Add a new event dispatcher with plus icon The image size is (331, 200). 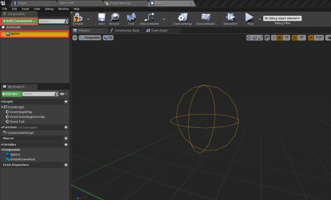pyautogui.click(x=66, y=165)
